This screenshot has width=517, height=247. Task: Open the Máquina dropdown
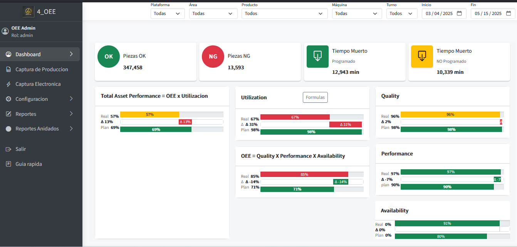pyautogui.click(x=357, y=13)
